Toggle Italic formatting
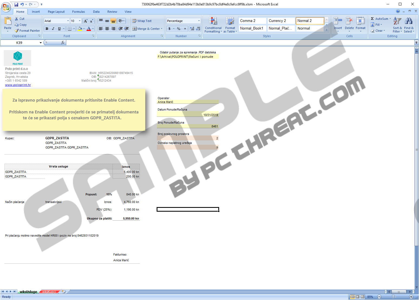 click(x=53, y=29)
